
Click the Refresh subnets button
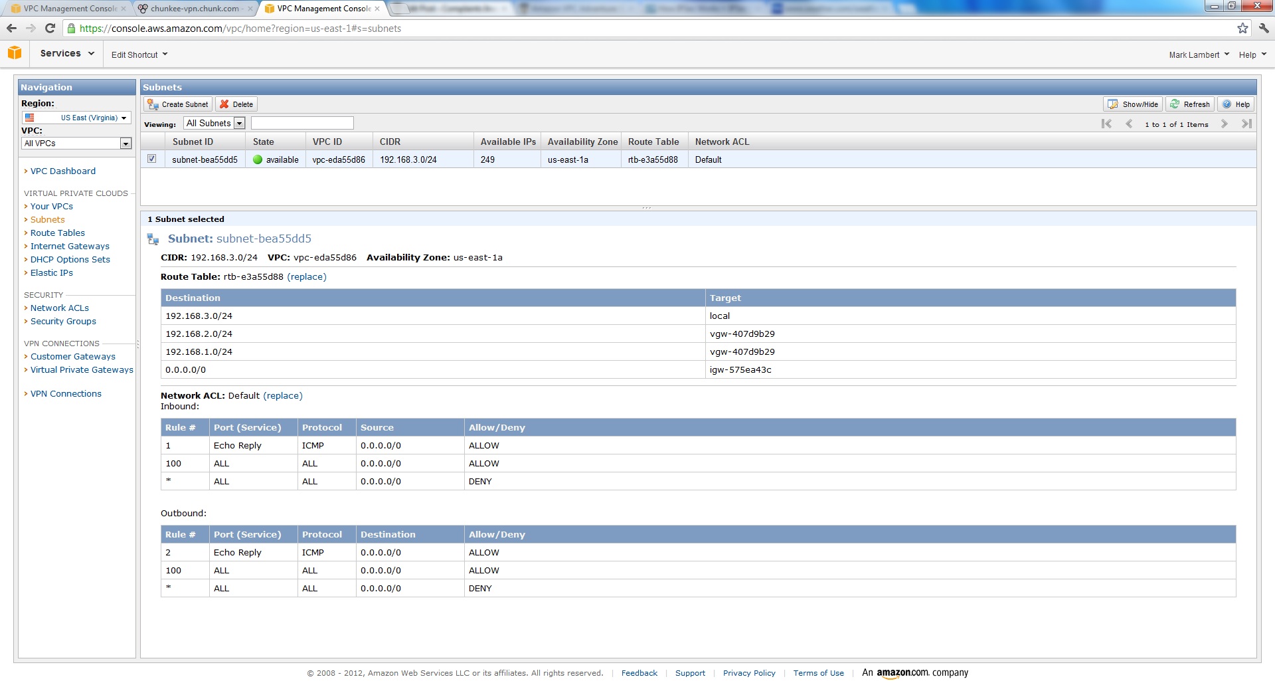(x=1190, y=104)
